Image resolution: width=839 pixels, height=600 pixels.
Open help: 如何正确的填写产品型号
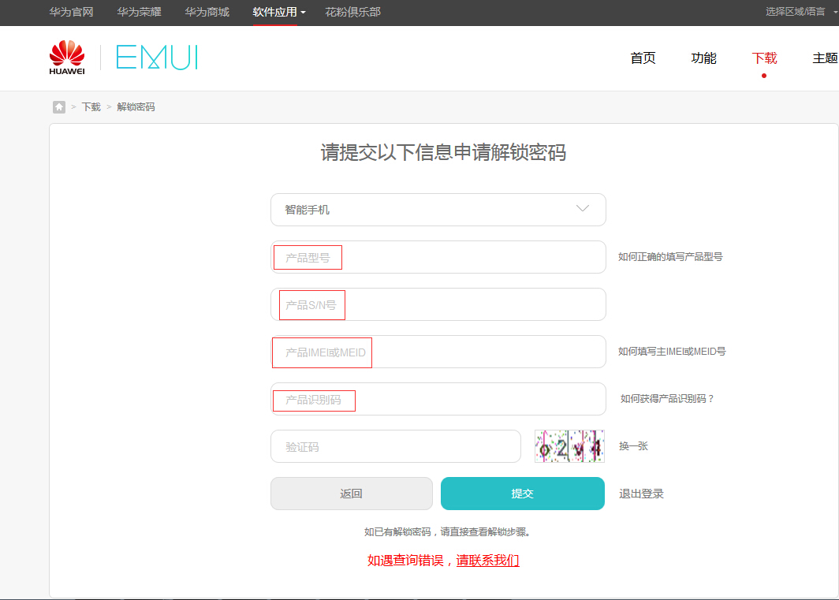(670, 257)
